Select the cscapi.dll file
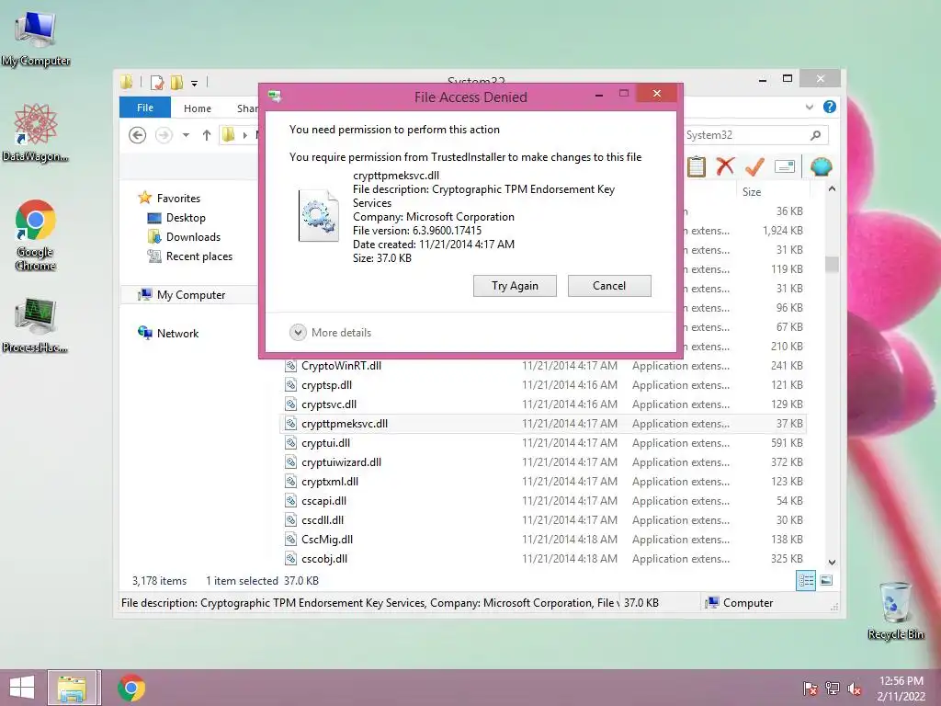Screen dimensions: 941x706 [x=542, y=501]
